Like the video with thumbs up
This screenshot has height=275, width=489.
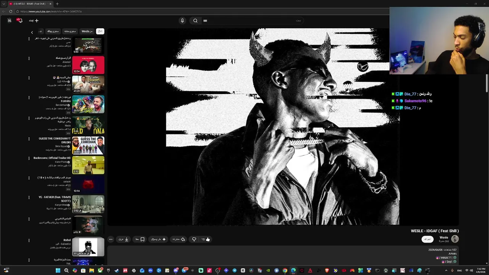(x=206, y=239)
